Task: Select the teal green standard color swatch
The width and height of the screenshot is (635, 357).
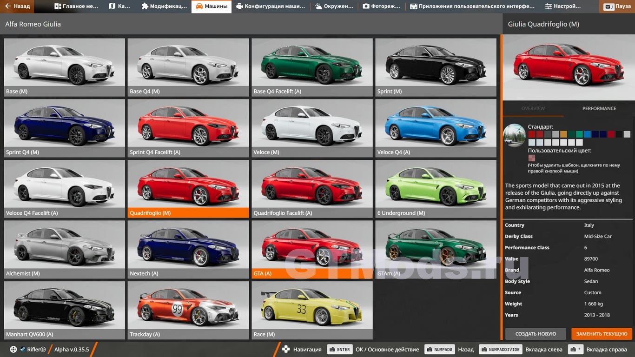Action: 579,134
